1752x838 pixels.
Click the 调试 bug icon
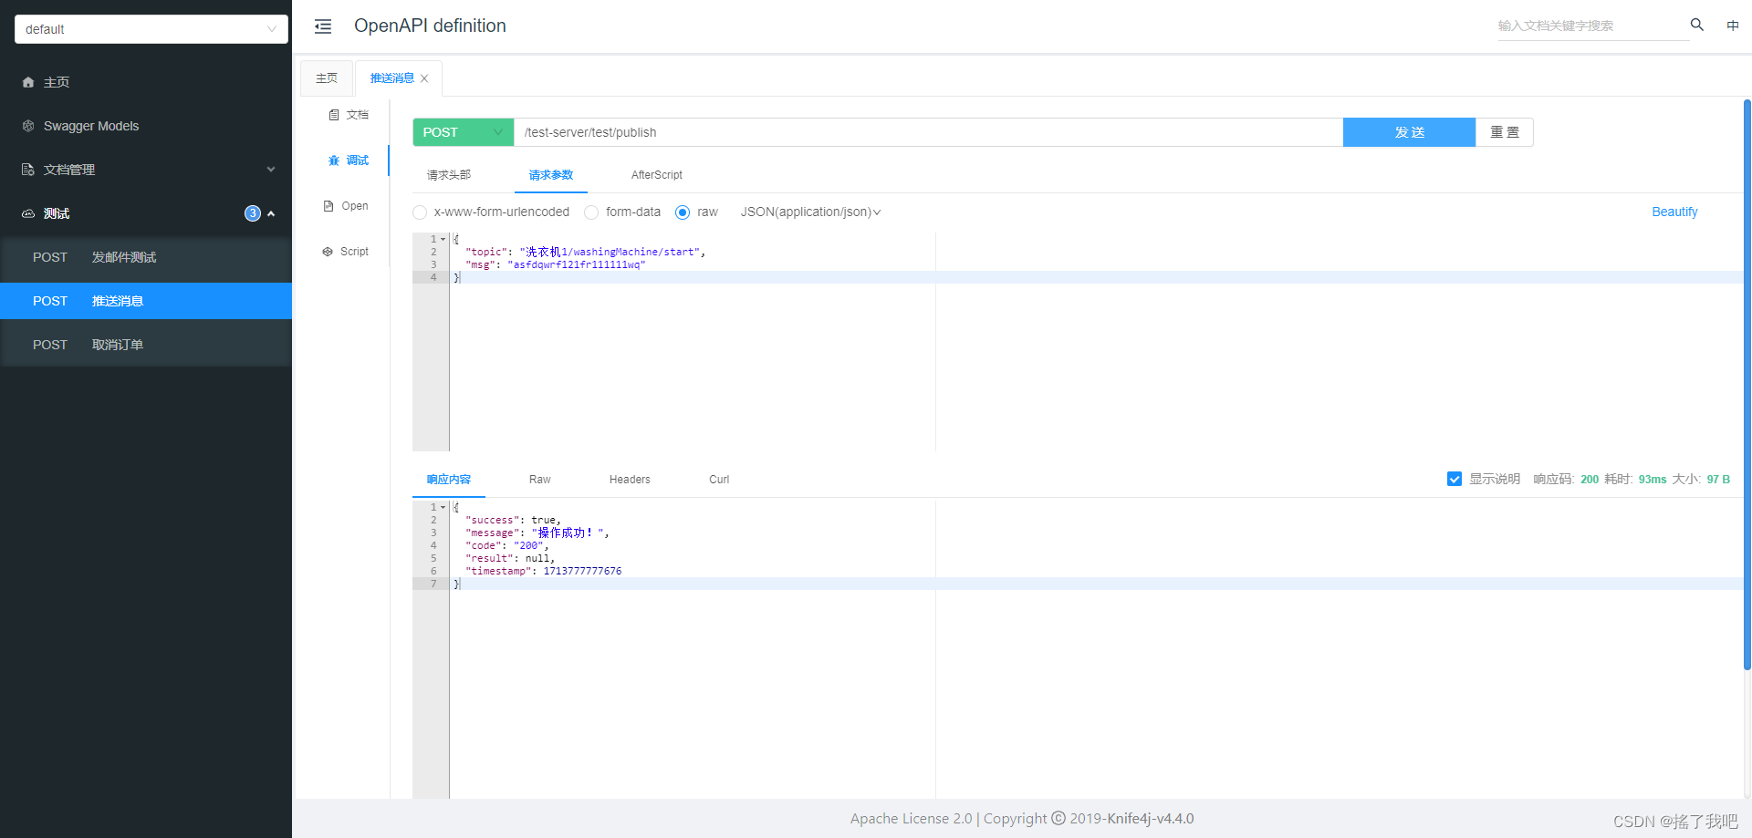click(334, 160)
